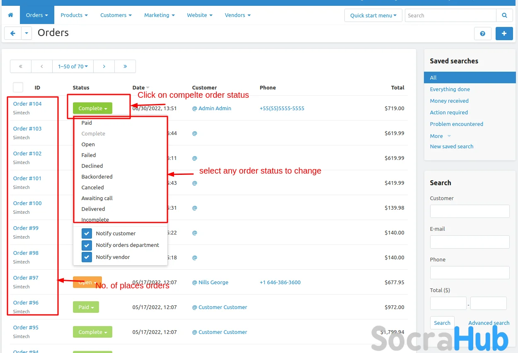This screenshot has height=353, width=518.
Task: Expand the Quick start menu dropdown
Action: [x=373, y=15]
